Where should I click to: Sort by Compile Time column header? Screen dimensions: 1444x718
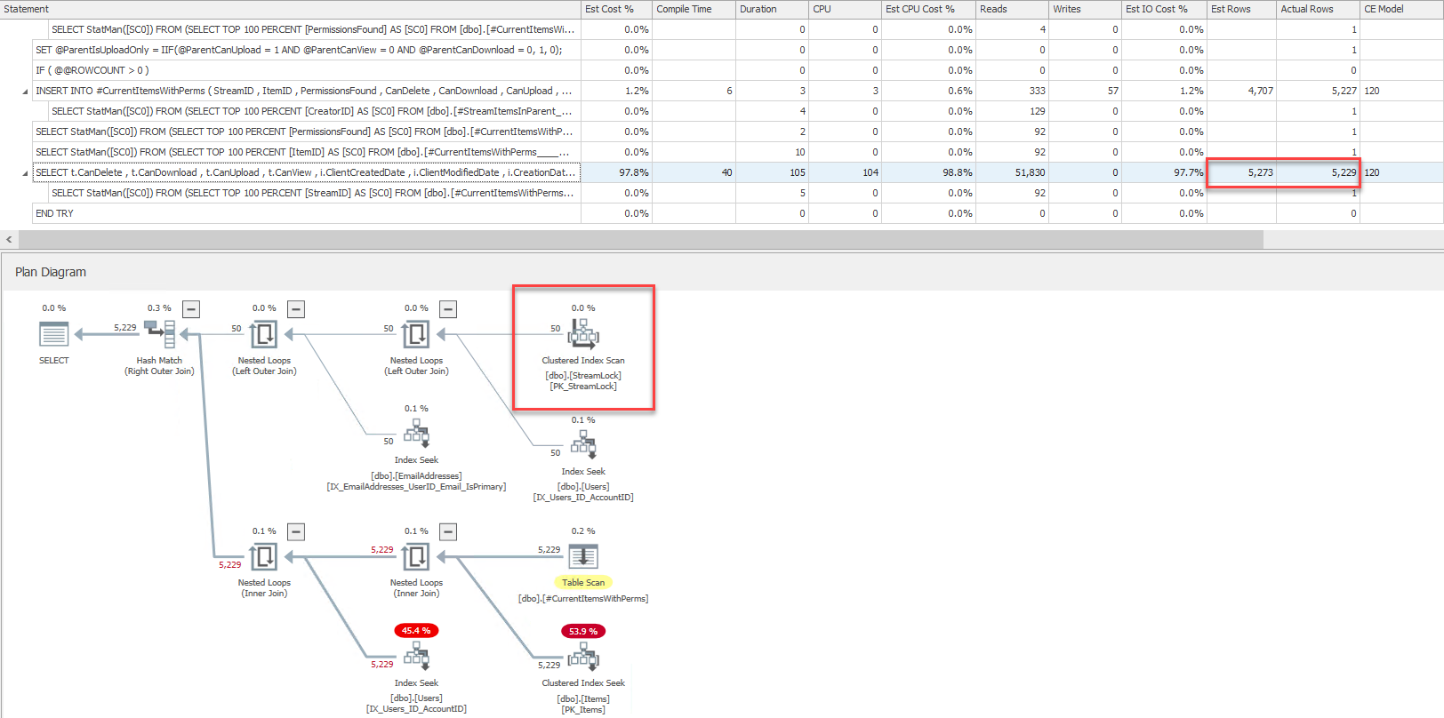(x=694, y=9)
